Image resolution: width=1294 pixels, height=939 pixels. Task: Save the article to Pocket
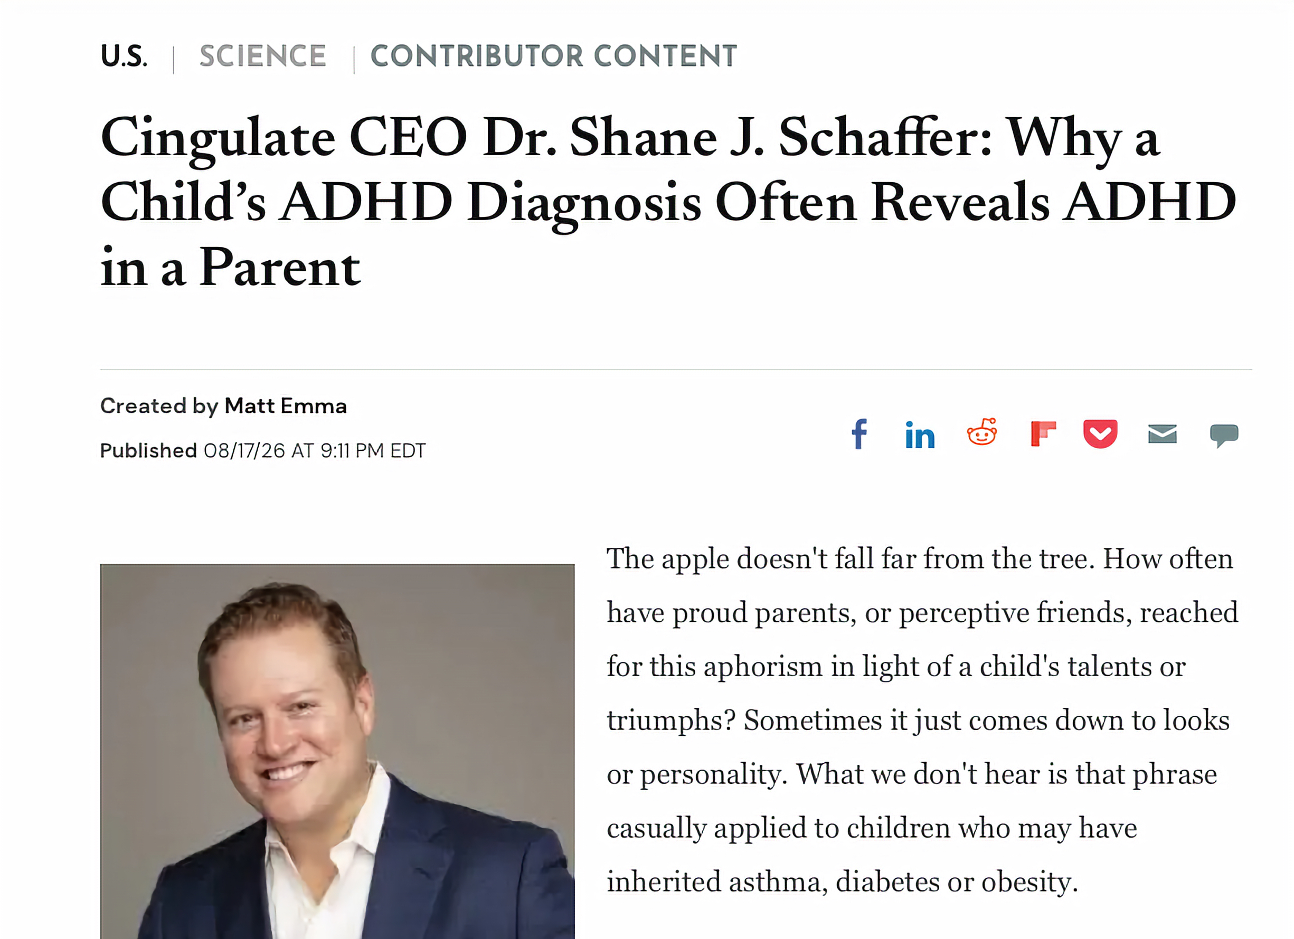[x=1100, y=434]
